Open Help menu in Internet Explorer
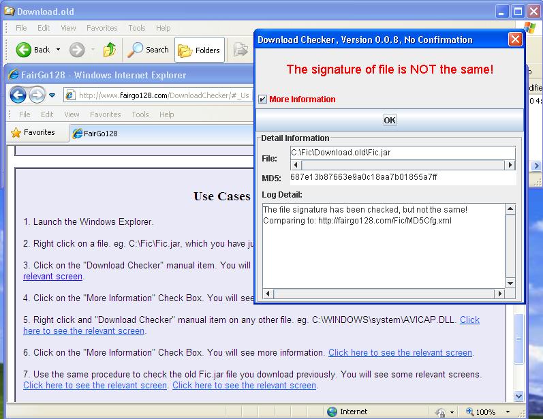Screen dimensions: 543x419 click(x=166, y=114)
